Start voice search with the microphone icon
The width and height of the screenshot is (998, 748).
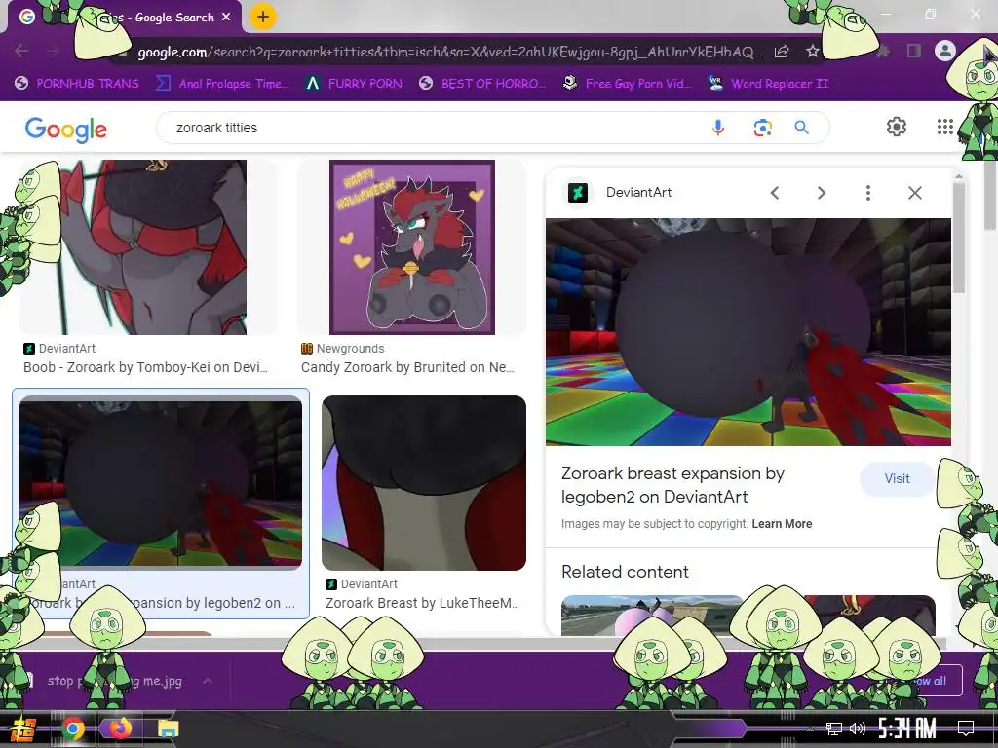coord(718,128)
